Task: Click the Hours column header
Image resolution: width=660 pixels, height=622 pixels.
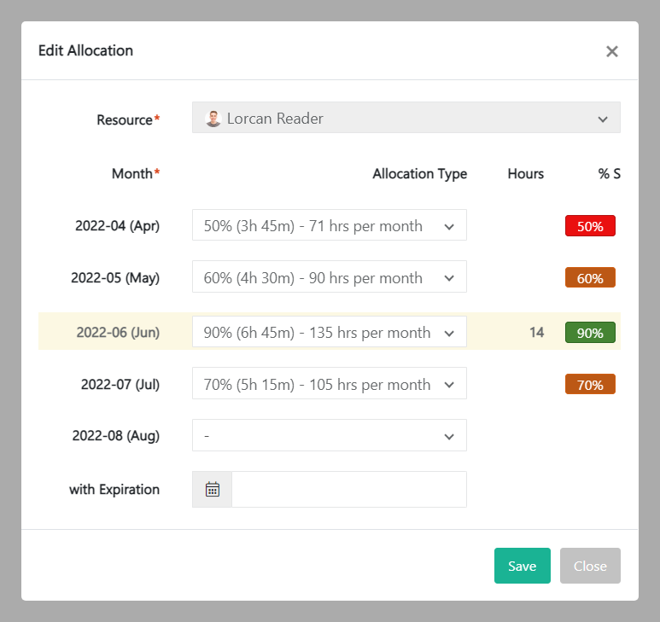Action: point(525,174)
